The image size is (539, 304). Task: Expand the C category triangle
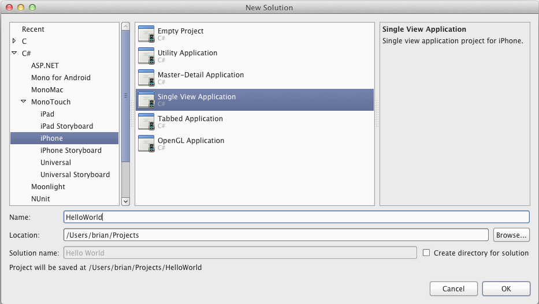click(14, 41)
